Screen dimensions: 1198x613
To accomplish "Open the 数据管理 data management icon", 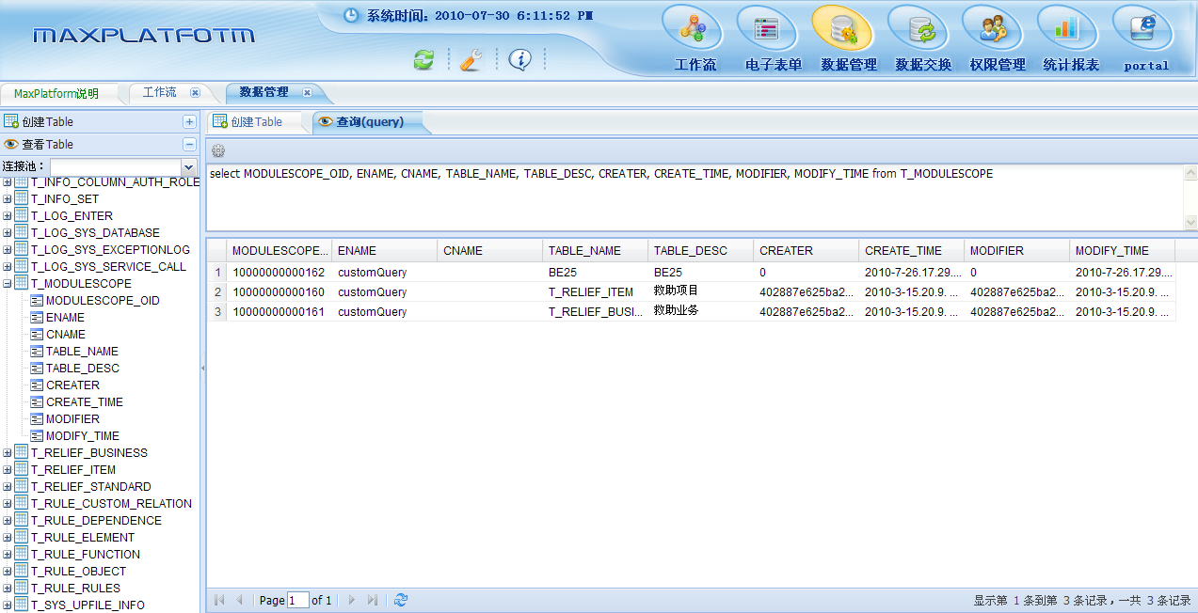I will 842,28.
